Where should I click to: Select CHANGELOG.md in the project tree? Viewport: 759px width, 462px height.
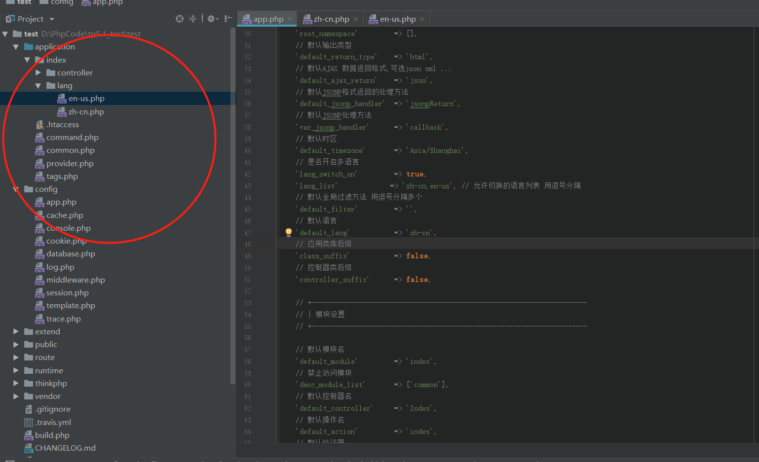[x=65, y=448]
